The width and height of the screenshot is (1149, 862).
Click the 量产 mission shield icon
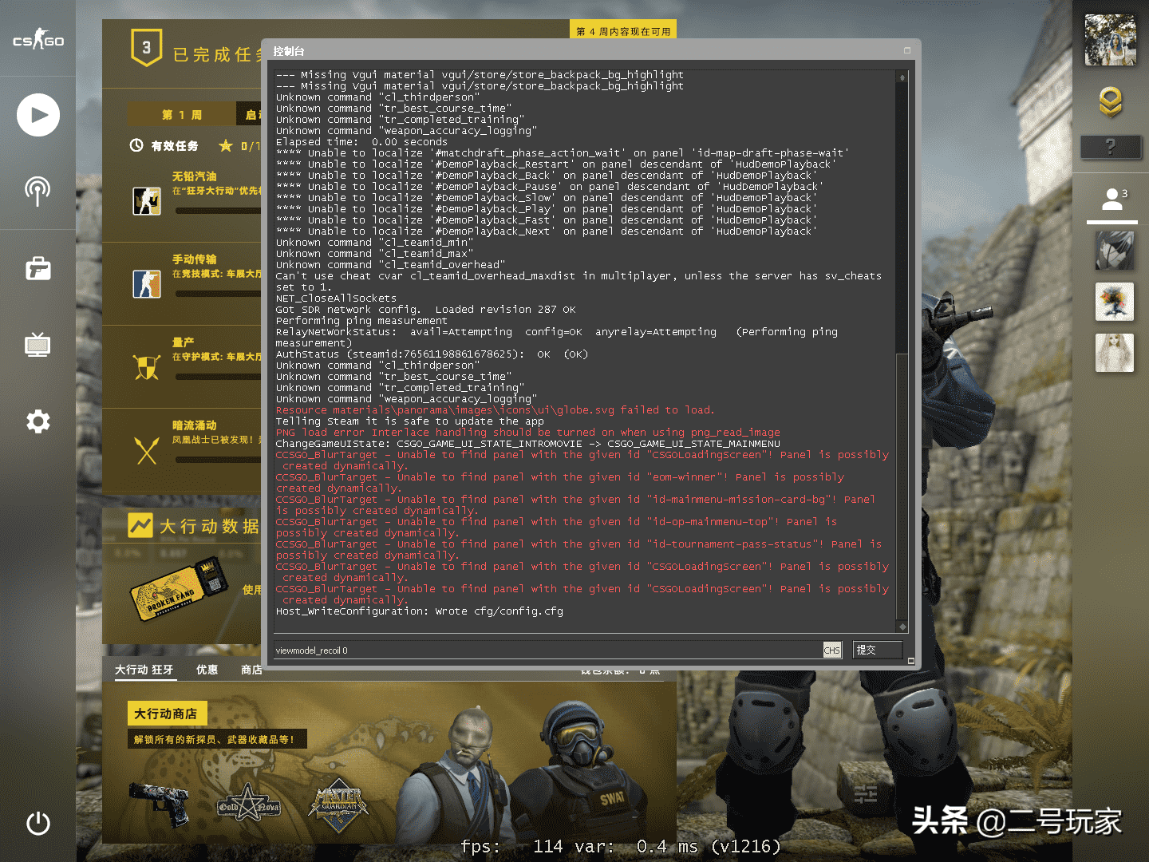tap(147, 367)
